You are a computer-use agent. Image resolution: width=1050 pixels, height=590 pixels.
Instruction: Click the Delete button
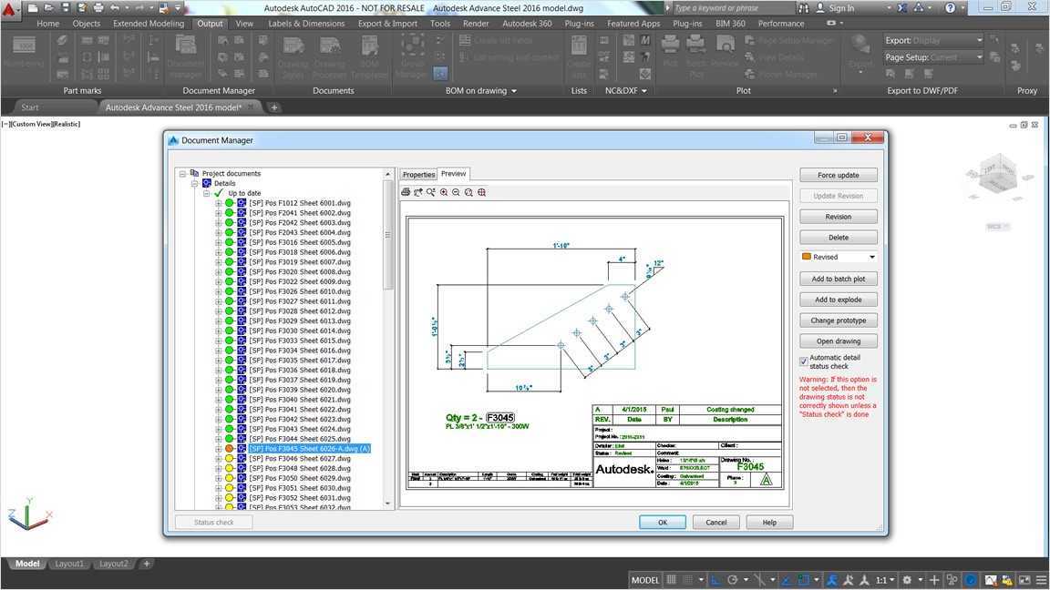pos(839,238)
